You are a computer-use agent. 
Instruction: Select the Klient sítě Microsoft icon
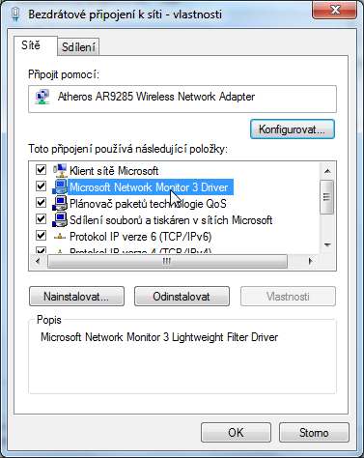pyautogui.click(x=60, y=170)
